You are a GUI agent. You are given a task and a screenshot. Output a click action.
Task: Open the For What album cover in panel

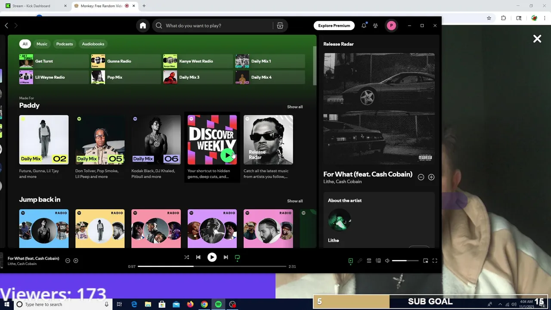[379, 108]
